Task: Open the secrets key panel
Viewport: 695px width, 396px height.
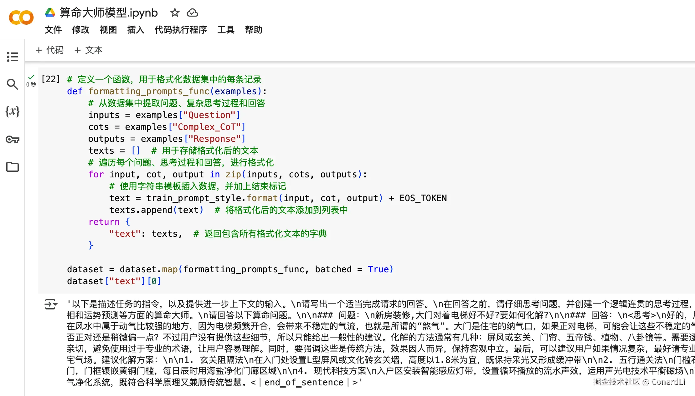Action: (x=13, y=139)
